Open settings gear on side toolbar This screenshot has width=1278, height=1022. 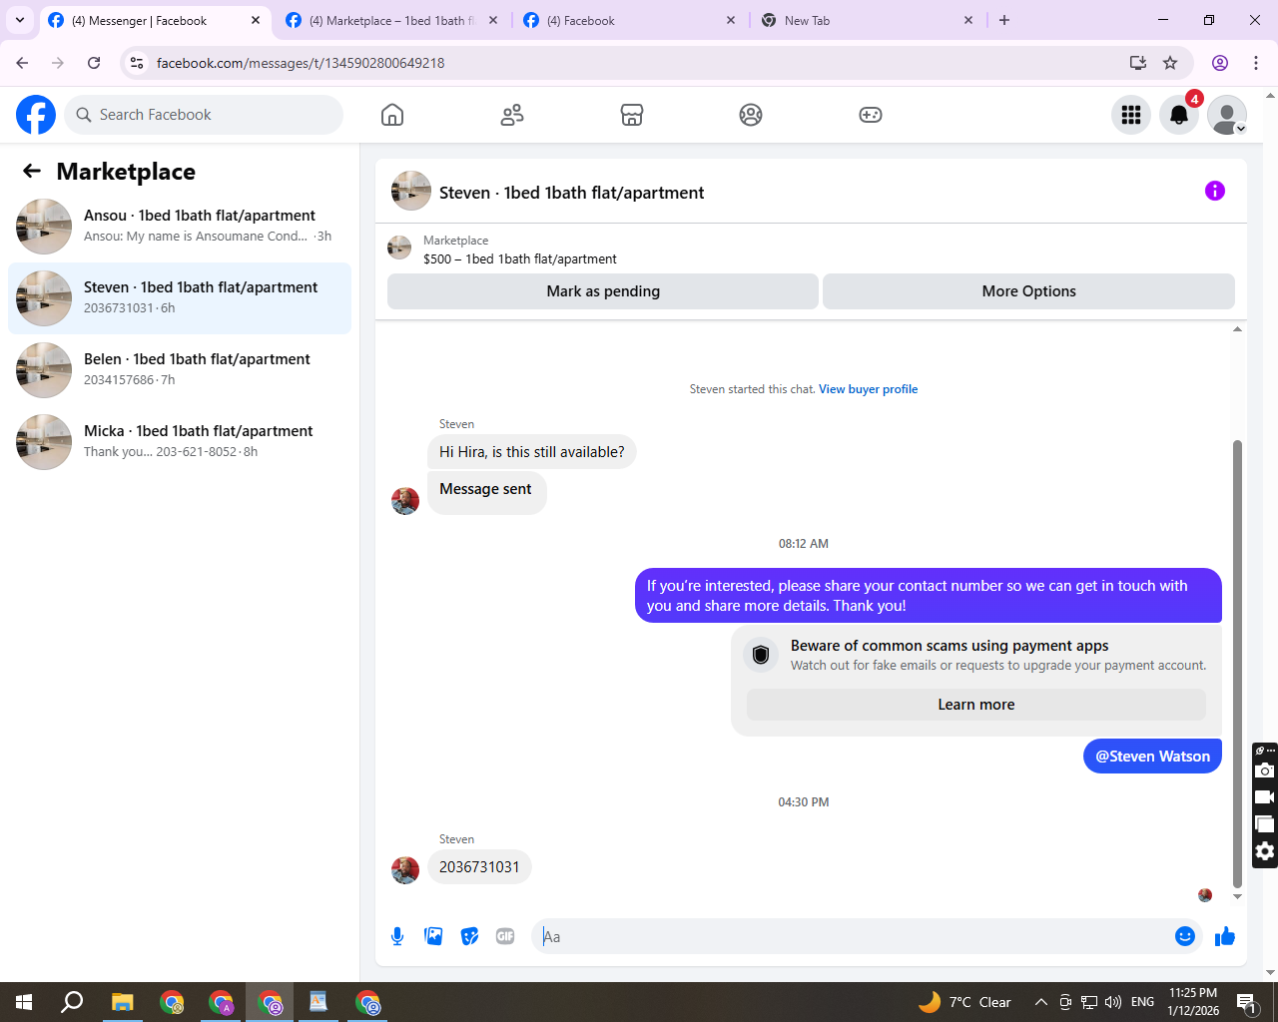pyautogui.click(x=1264, y=851)
